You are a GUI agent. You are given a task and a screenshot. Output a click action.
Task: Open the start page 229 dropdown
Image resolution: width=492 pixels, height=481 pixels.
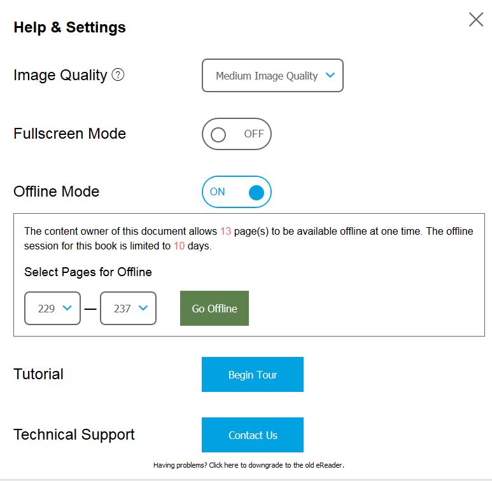click(x=52, y=308)
